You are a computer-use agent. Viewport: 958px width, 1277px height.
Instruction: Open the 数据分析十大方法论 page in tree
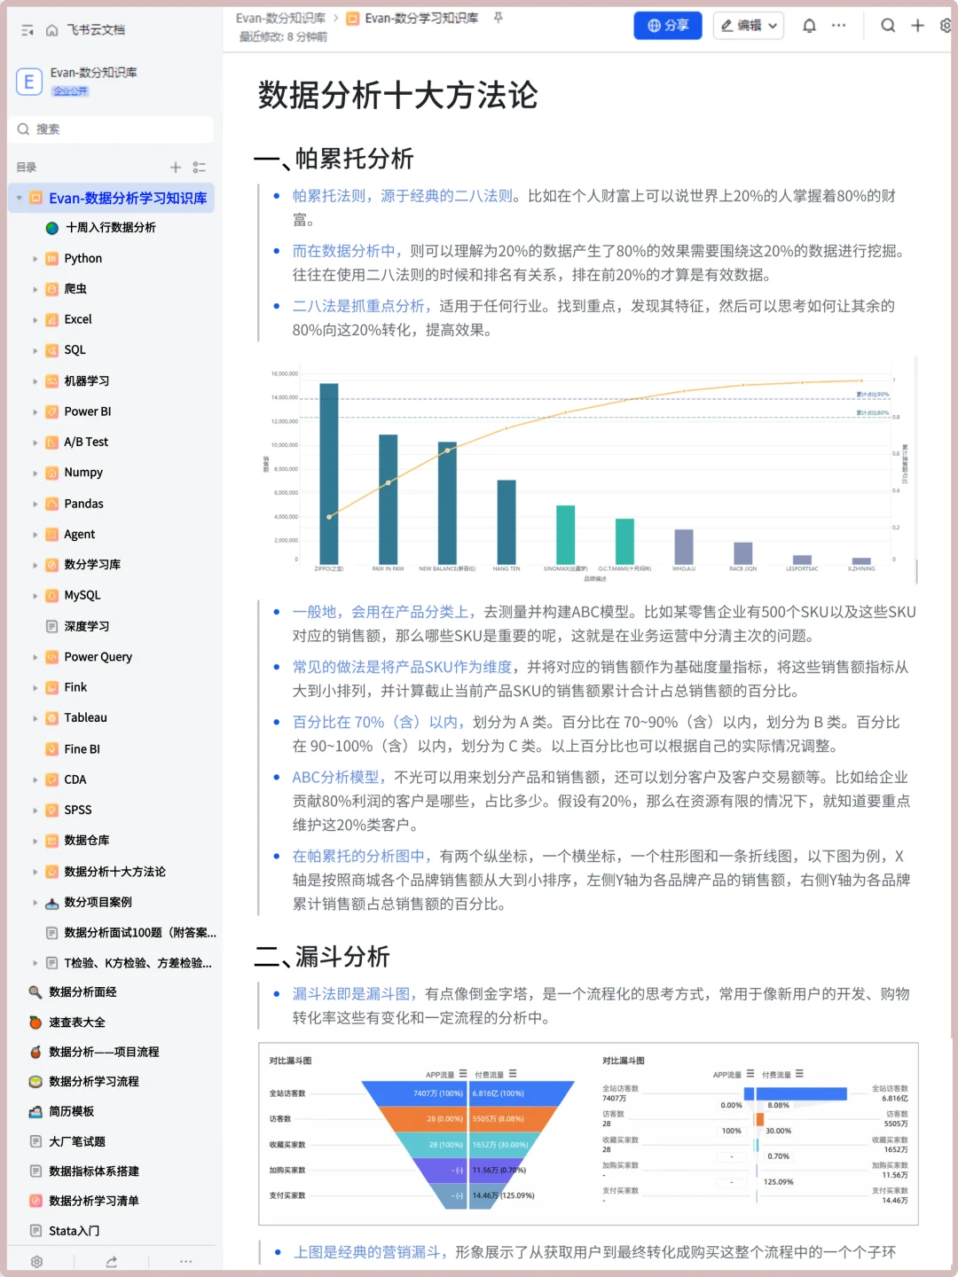click(x=114, y=872)
